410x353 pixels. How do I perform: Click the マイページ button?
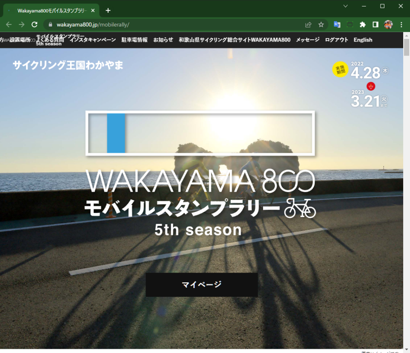(x=202, y=285)
